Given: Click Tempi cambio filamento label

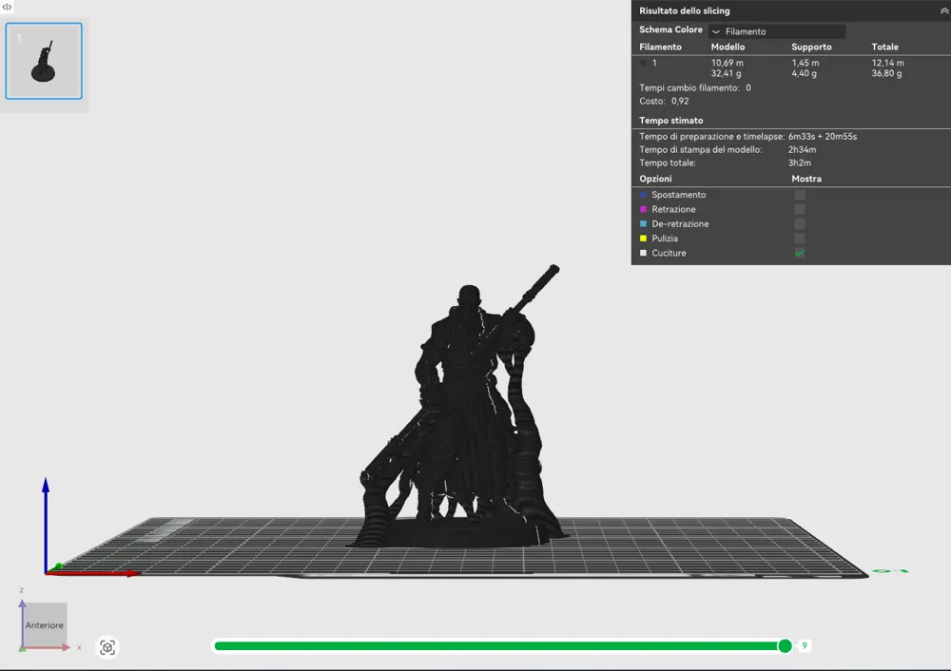Looking at the screenshot, I should coord(689,87).
